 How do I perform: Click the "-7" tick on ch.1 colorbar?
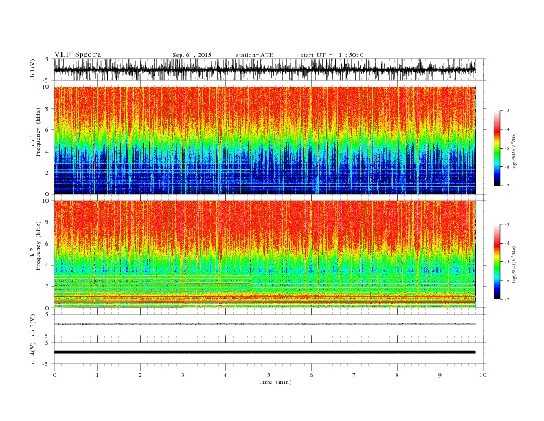pyautogui.click(x=507, y=186)
